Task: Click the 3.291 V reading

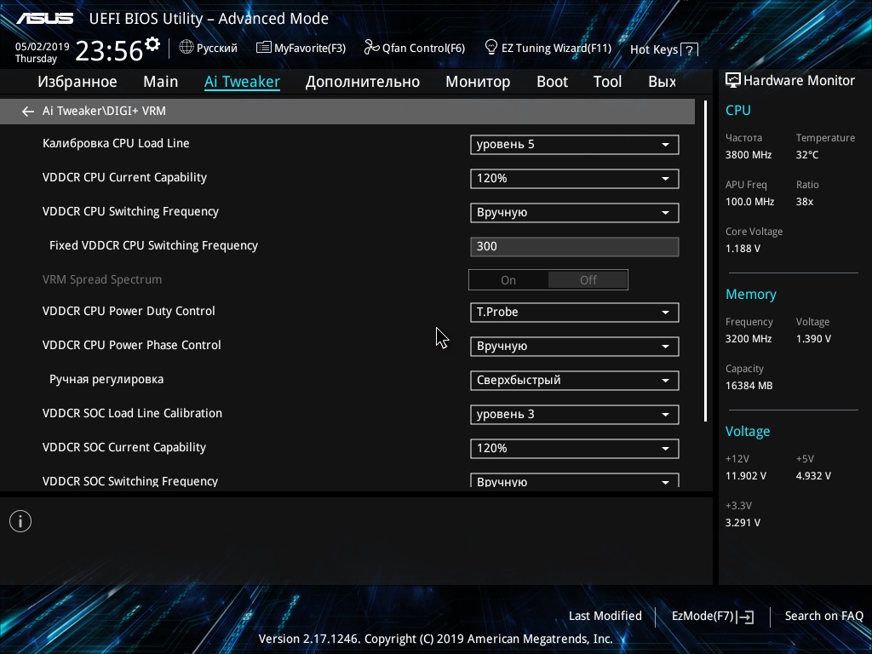Action: [743, 522]
